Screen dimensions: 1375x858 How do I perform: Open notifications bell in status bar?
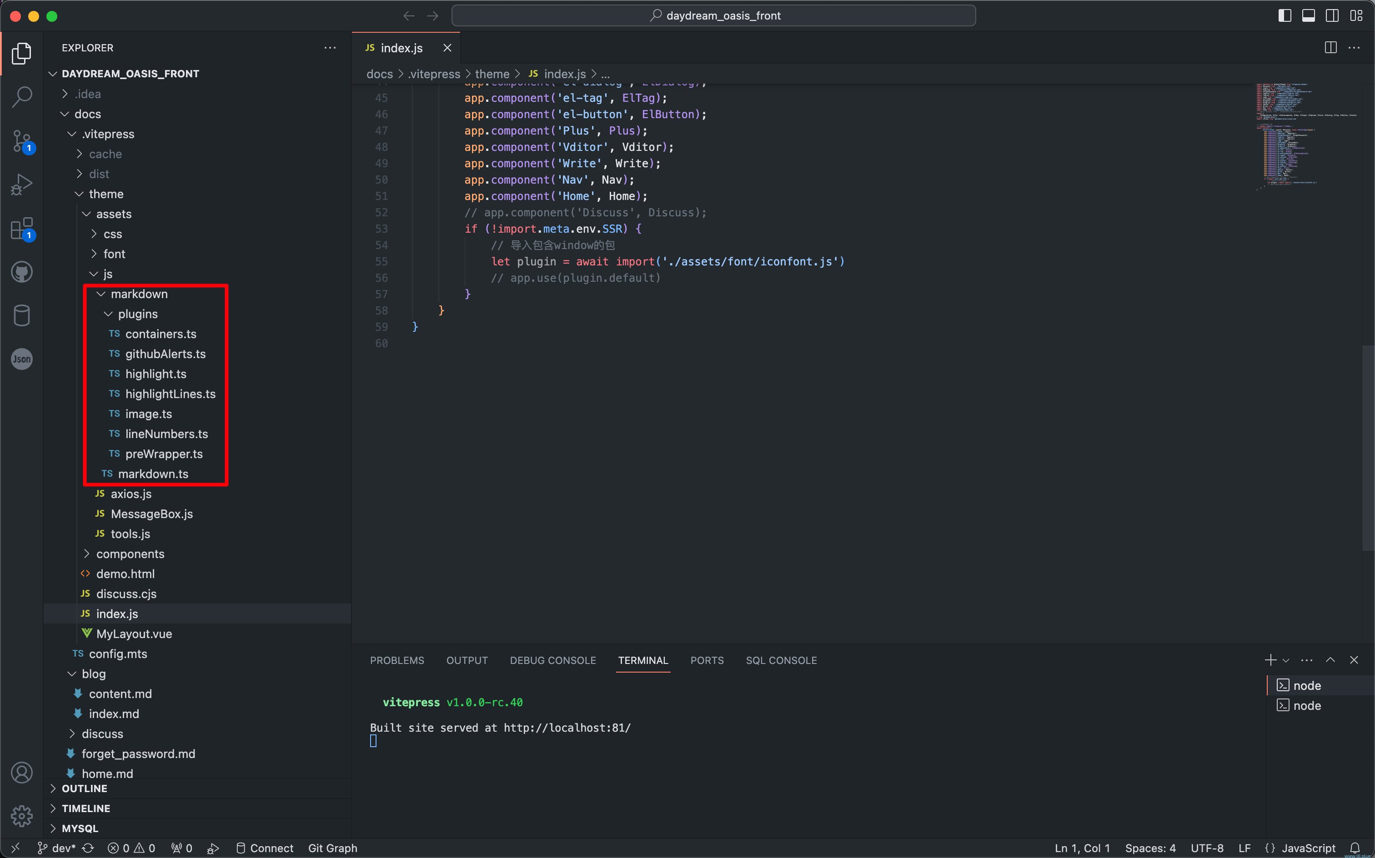click(1355, 848)
